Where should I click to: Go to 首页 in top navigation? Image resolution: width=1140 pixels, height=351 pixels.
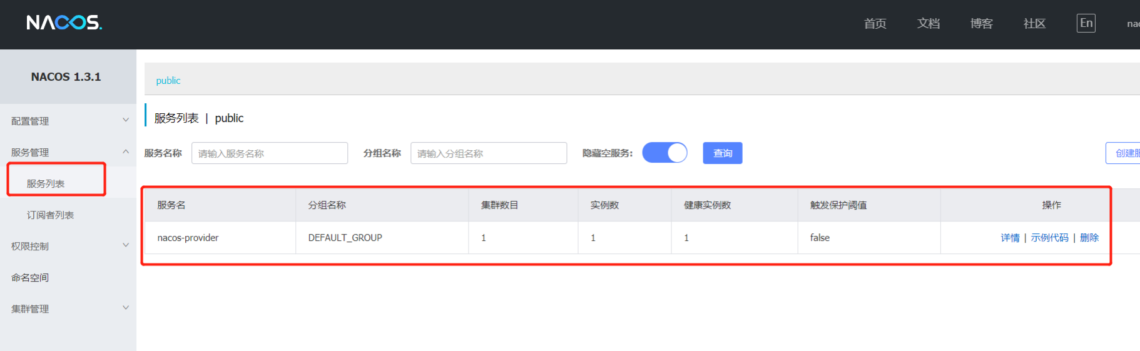[875, 24]
